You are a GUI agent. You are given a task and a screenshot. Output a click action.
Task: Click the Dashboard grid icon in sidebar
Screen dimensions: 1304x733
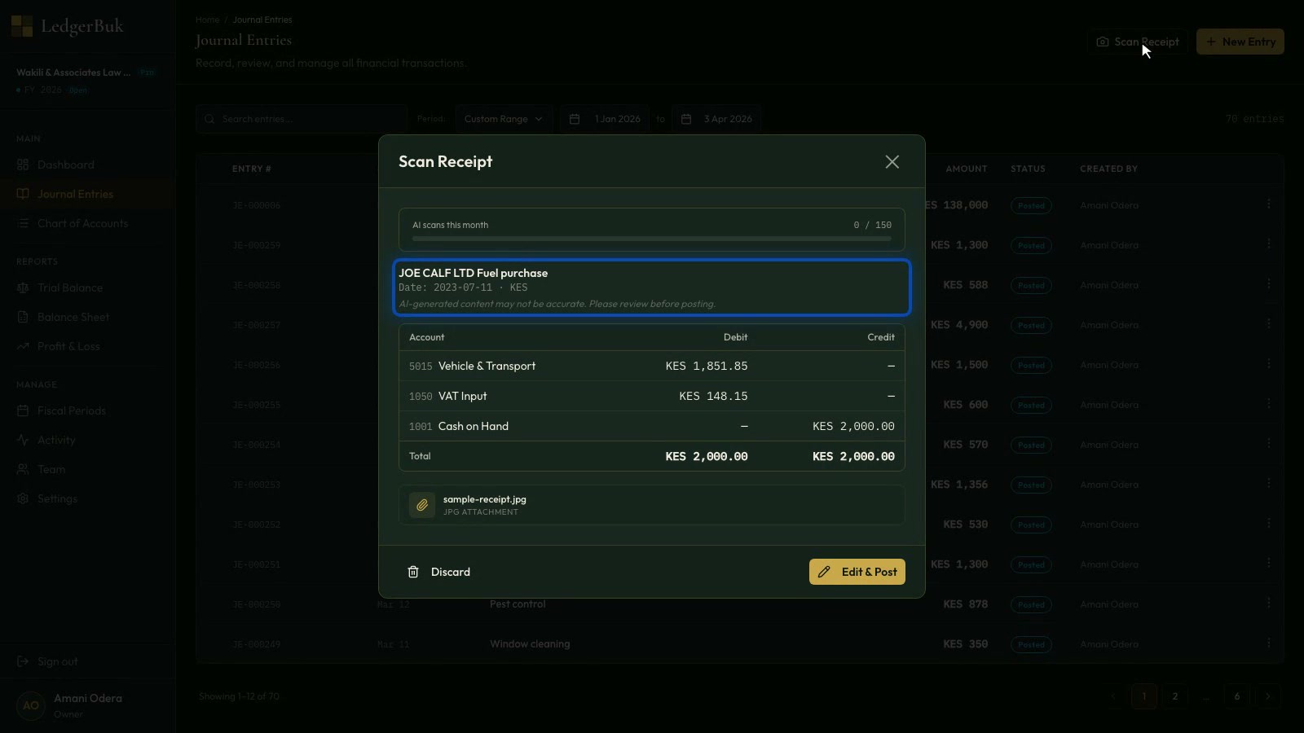coord(23,165)
